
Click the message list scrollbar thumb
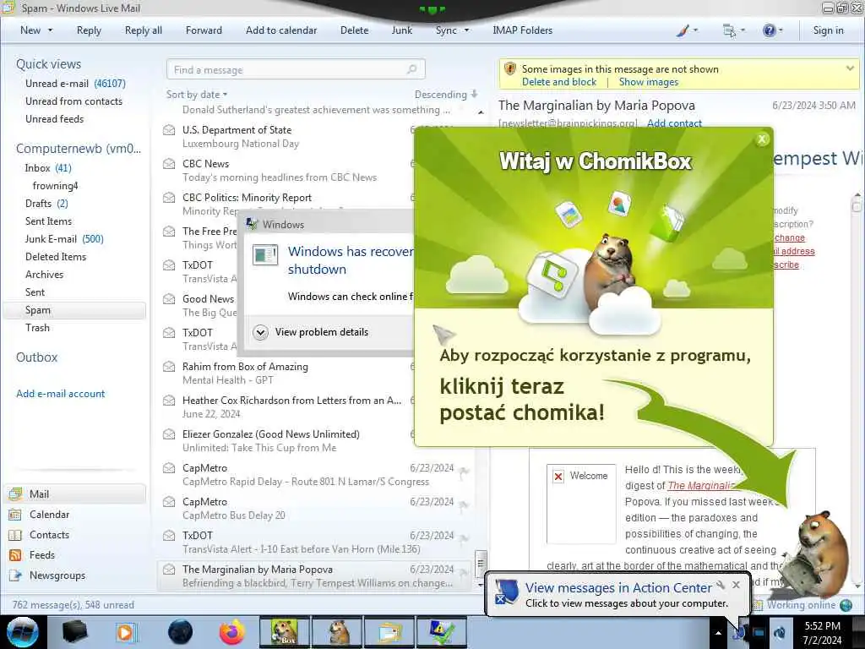click(481, 563)
